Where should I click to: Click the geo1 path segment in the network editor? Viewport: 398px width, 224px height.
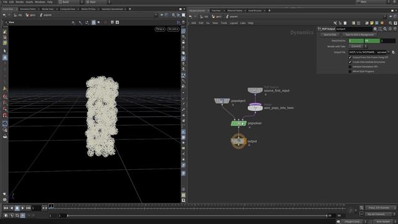point(216,17)
